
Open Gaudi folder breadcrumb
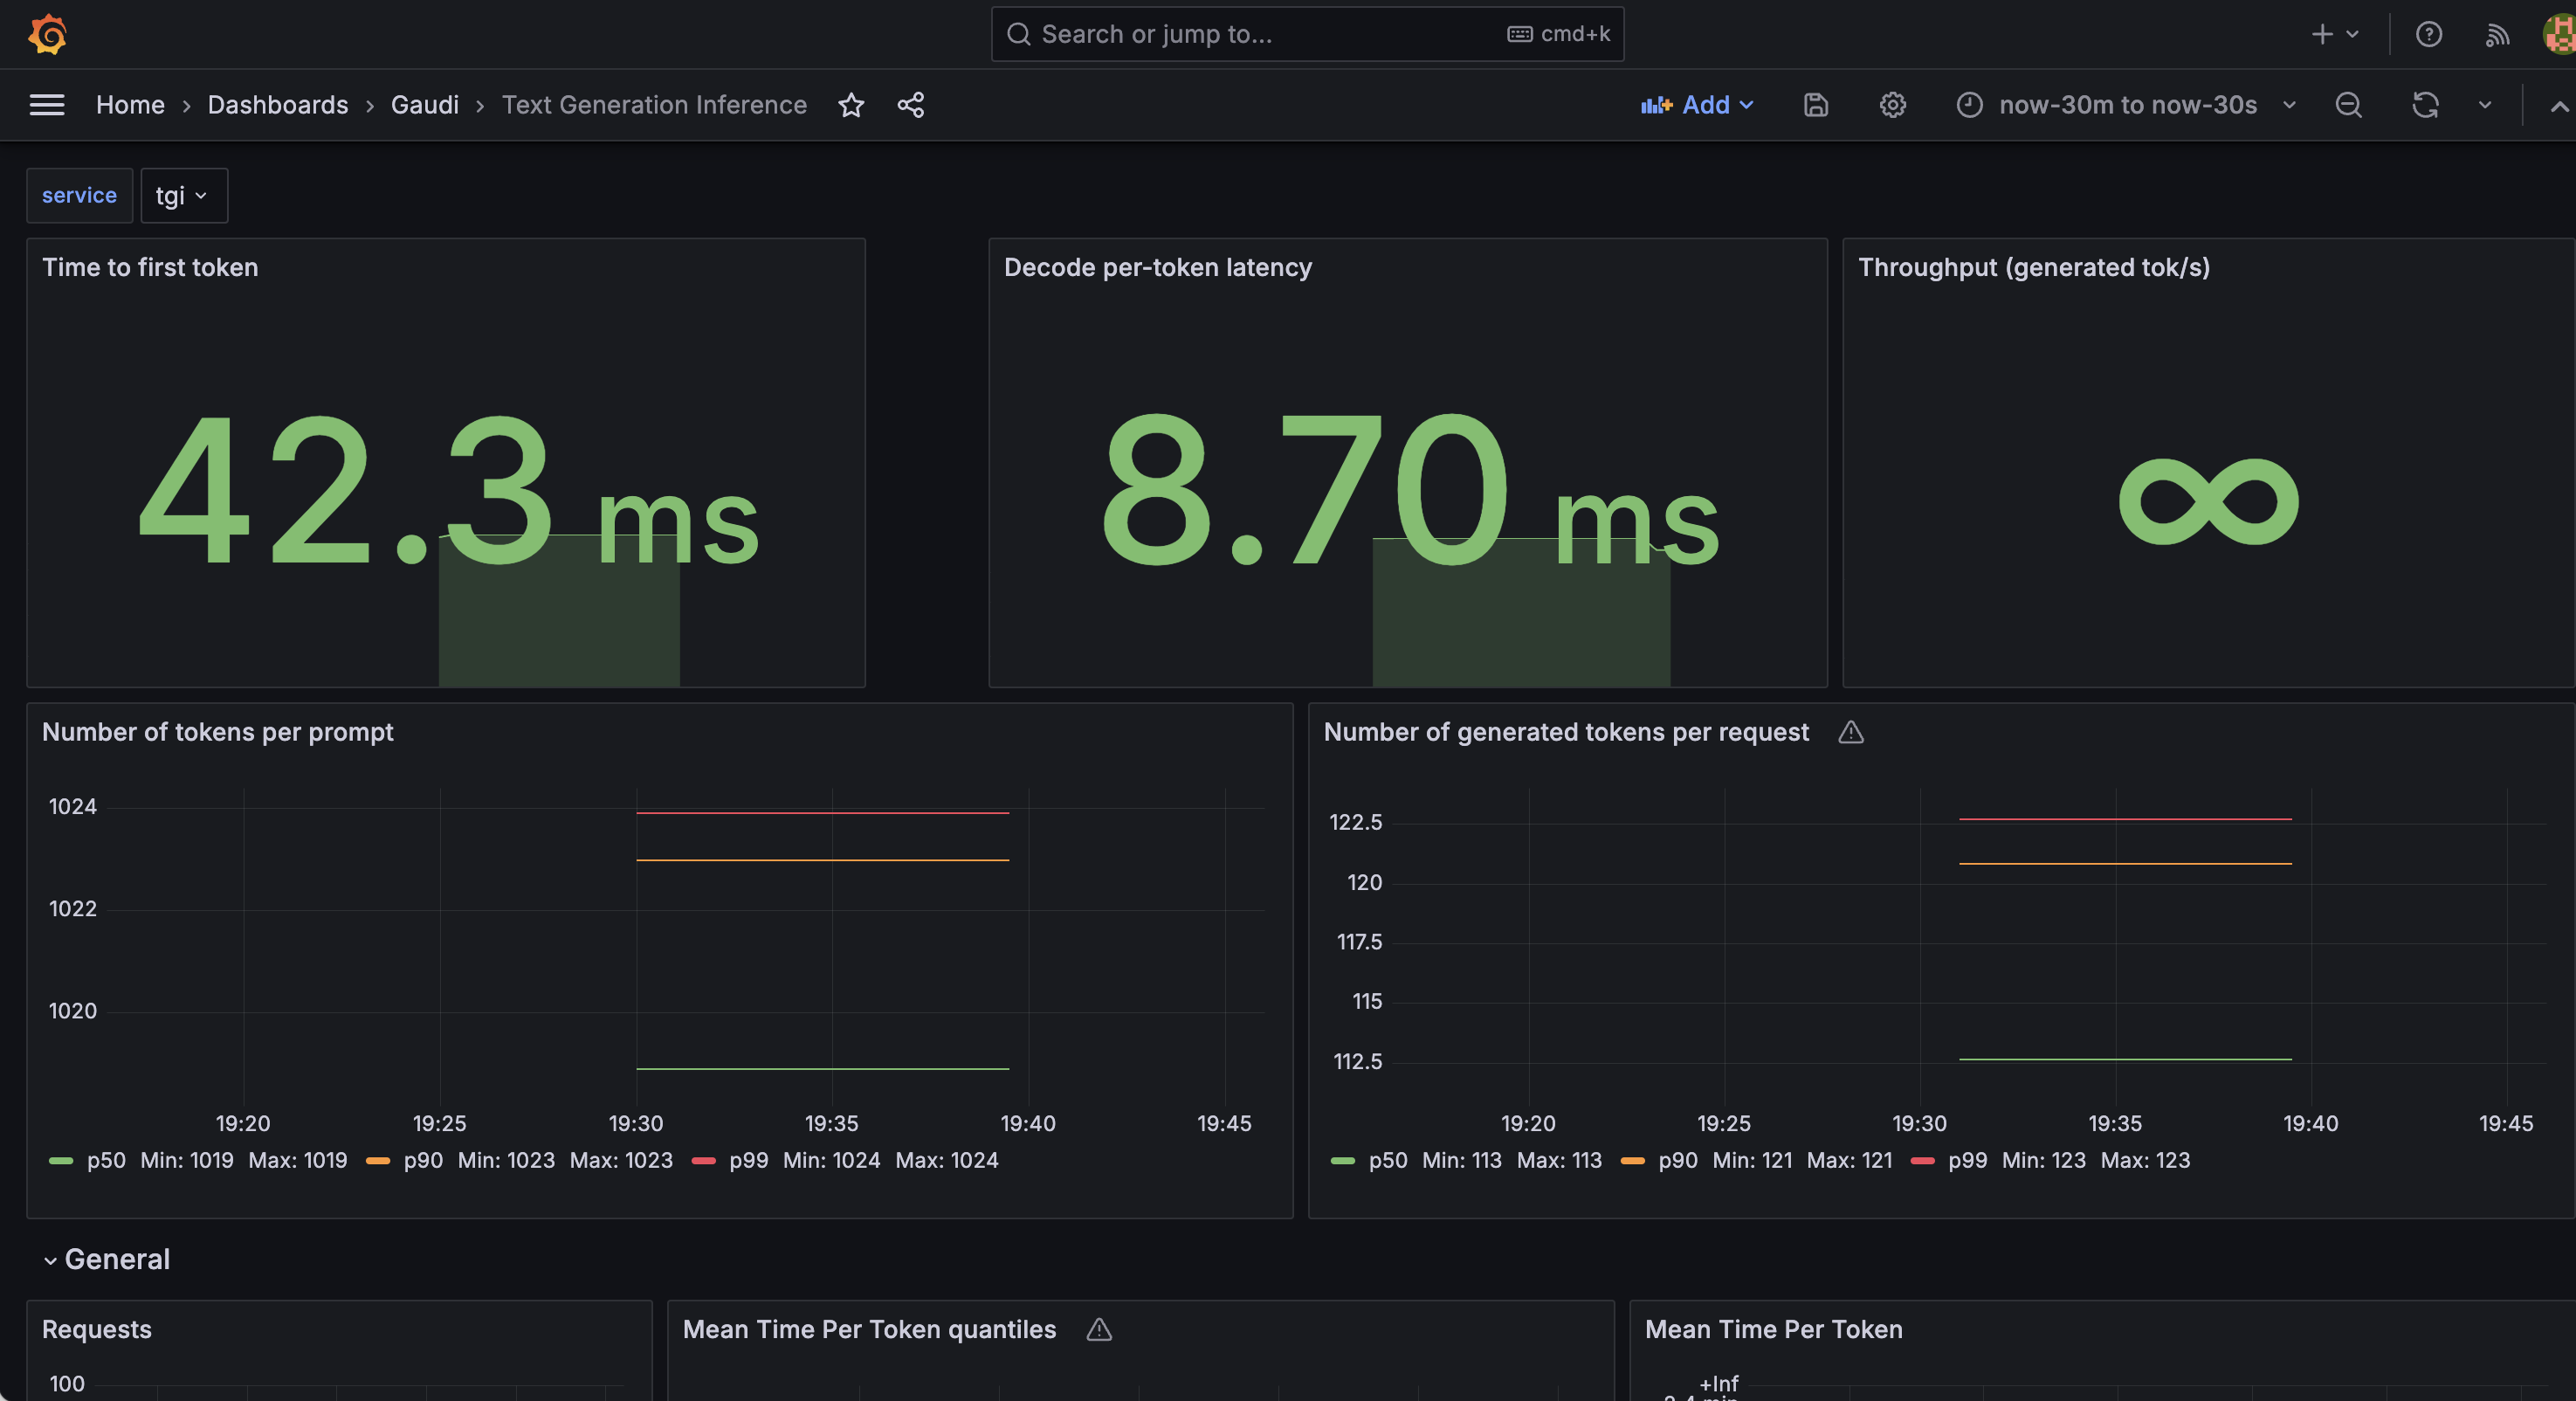click(424, 105)
